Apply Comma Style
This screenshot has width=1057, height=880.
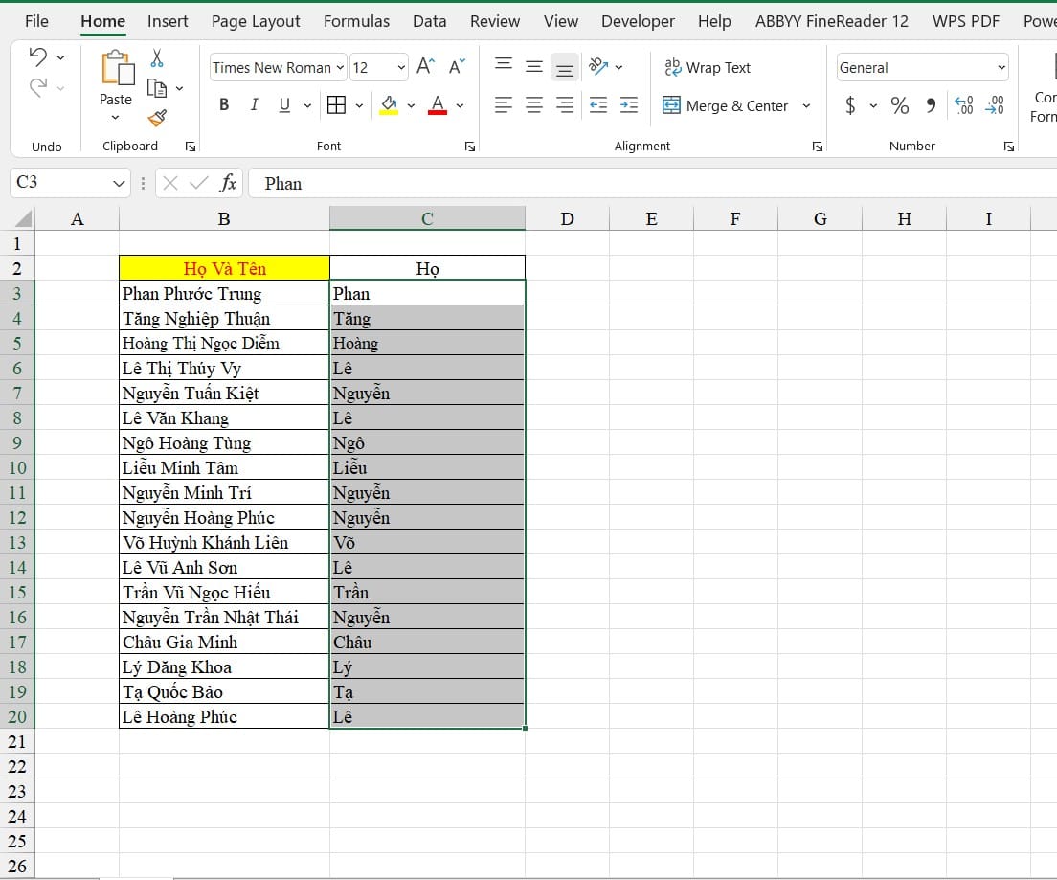[x=931, y=104]
